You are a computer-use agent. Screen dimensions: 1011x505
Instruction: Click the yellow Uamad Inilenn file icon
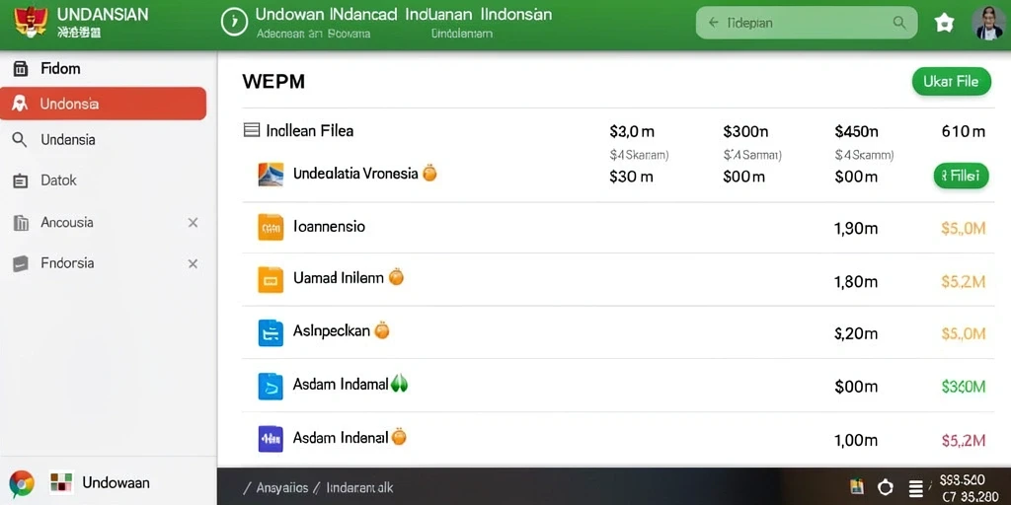(271, 279)
